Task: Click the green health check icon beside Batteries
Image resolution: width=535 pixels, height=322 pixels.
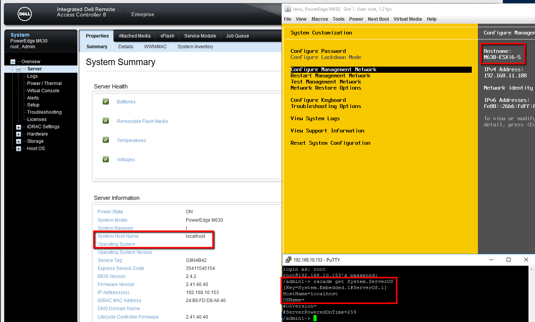Action: pos(105,101)
